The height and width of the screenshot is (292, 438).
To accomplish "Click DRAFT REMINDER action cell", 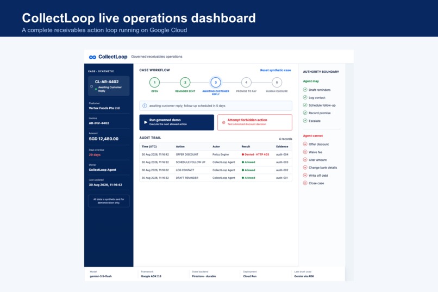I will [x=187, y=178].
